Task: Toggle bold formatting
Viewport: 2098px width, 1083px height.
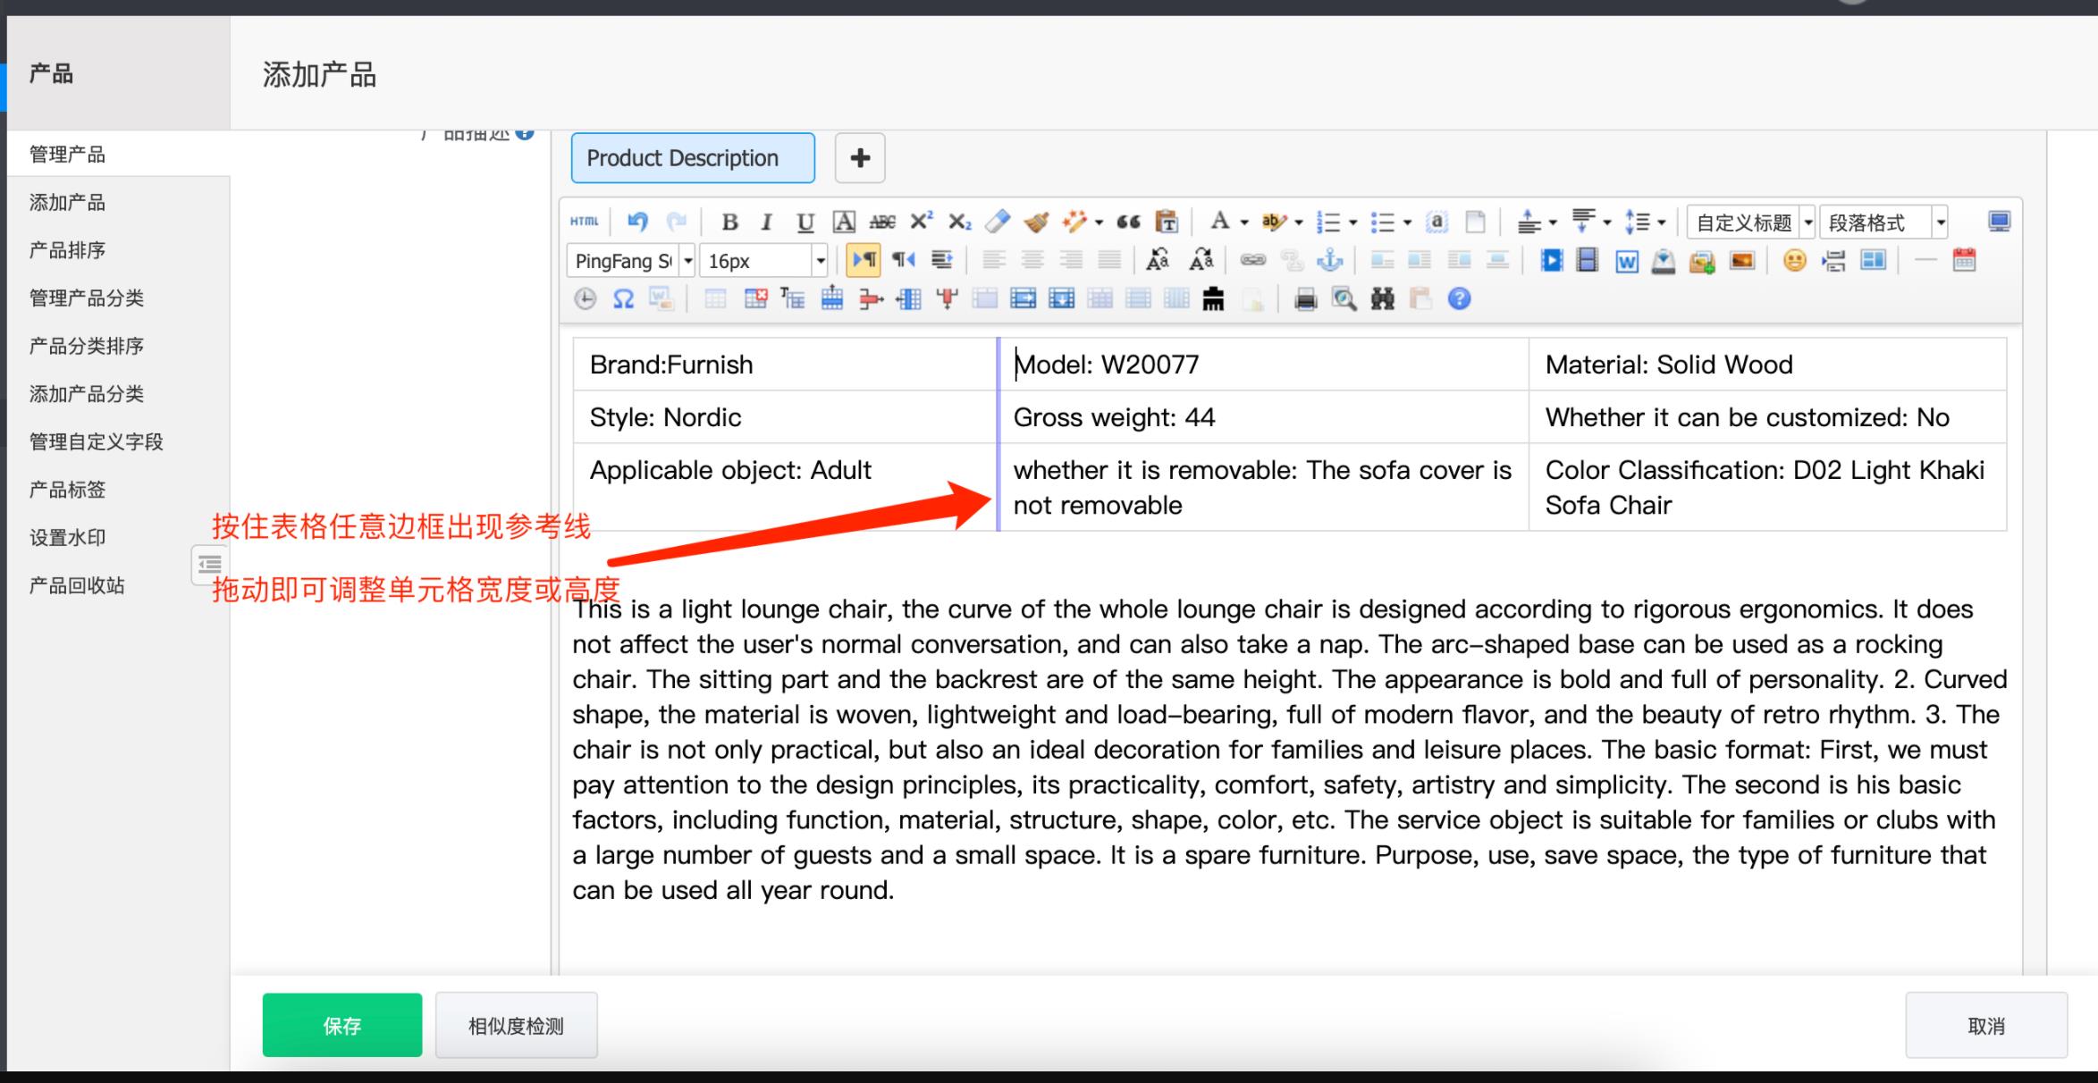Action: pyautogui.click(x=729, y=222)
